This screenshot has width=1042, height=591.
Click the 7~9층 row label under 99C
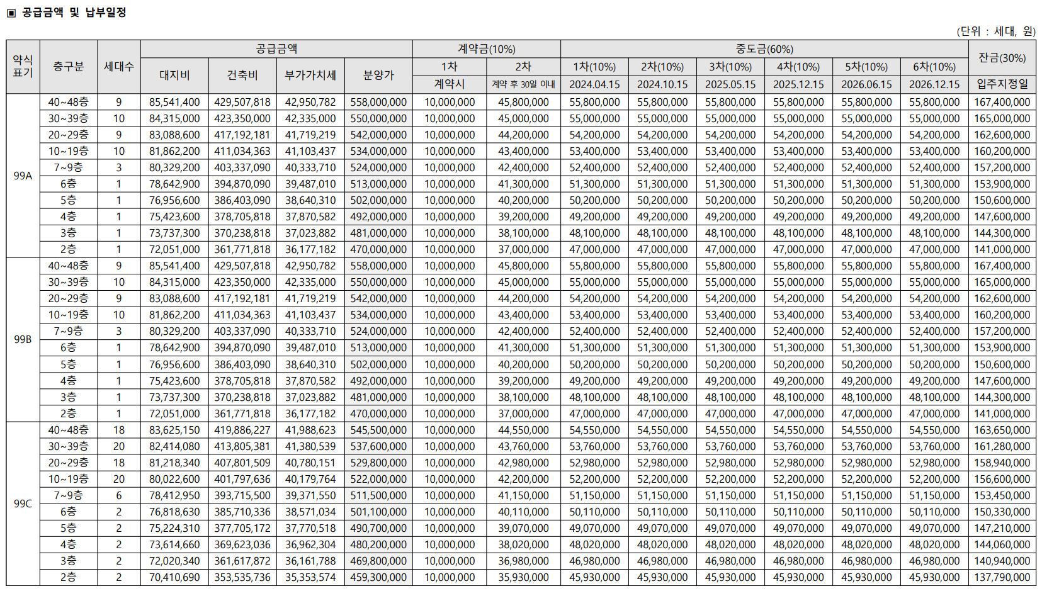(68, 495)
